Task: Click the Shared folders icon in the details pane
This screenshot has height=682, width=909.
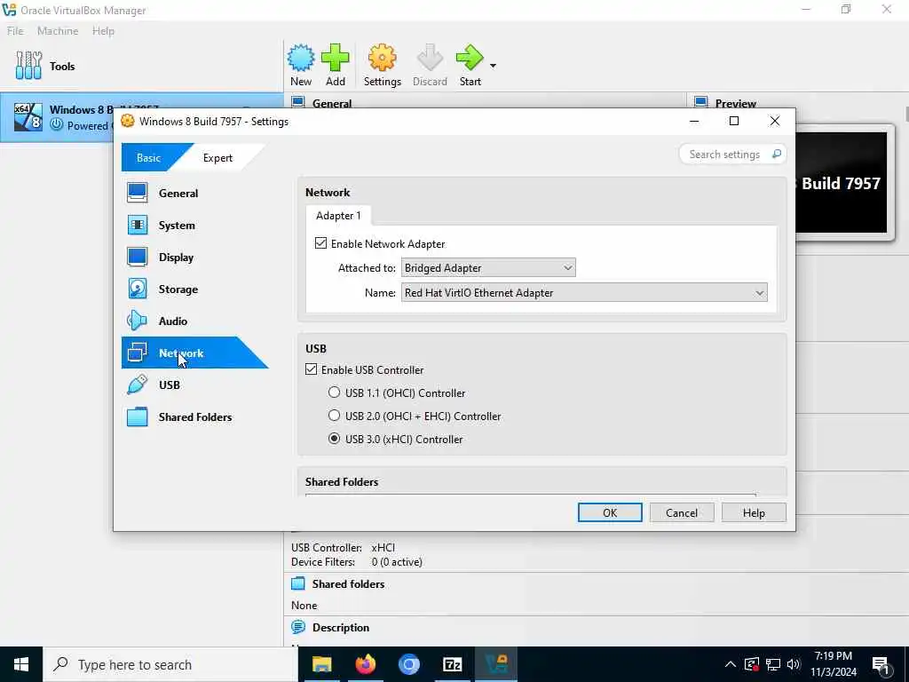Action: [298, 584]
